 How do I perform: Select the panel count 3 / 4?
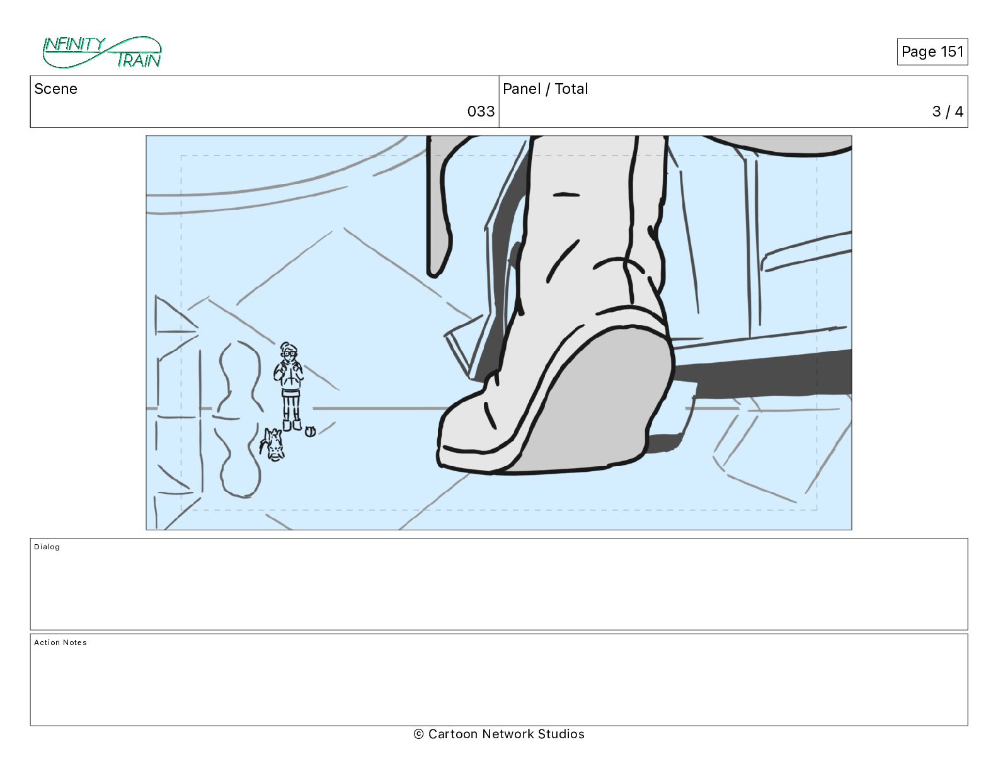(948, 111)
